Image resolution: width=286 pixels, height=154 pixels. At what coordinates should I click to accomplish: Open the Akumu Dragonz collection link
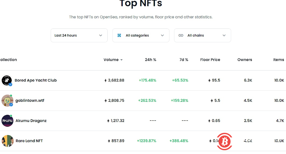pyautogui.click(x=31, y=120)
